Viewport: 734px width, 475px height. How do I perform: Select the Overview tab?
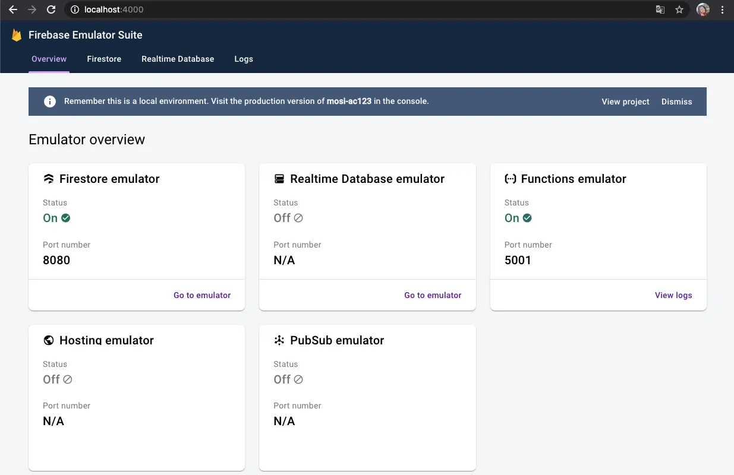(49, 59)
